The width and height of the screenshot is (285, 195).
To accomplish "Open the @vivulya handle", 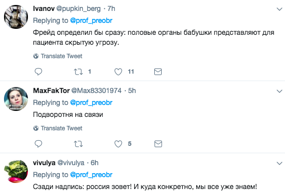I will [71, 163].
